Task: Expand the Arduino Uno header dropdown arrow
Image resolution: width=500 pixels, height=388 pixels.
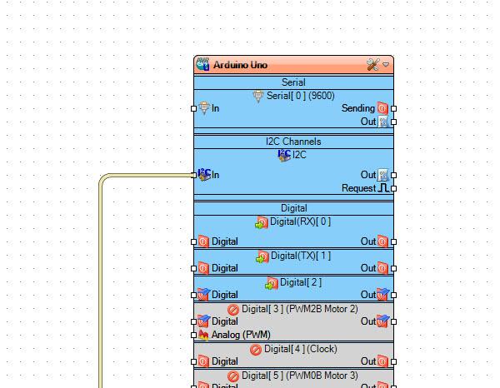Action: (386, 65)
